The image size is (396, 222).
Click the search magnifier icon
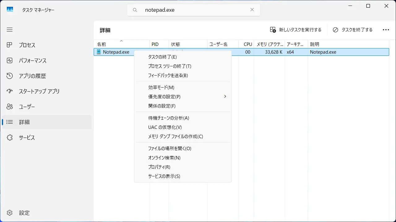(x=135, y=10)
